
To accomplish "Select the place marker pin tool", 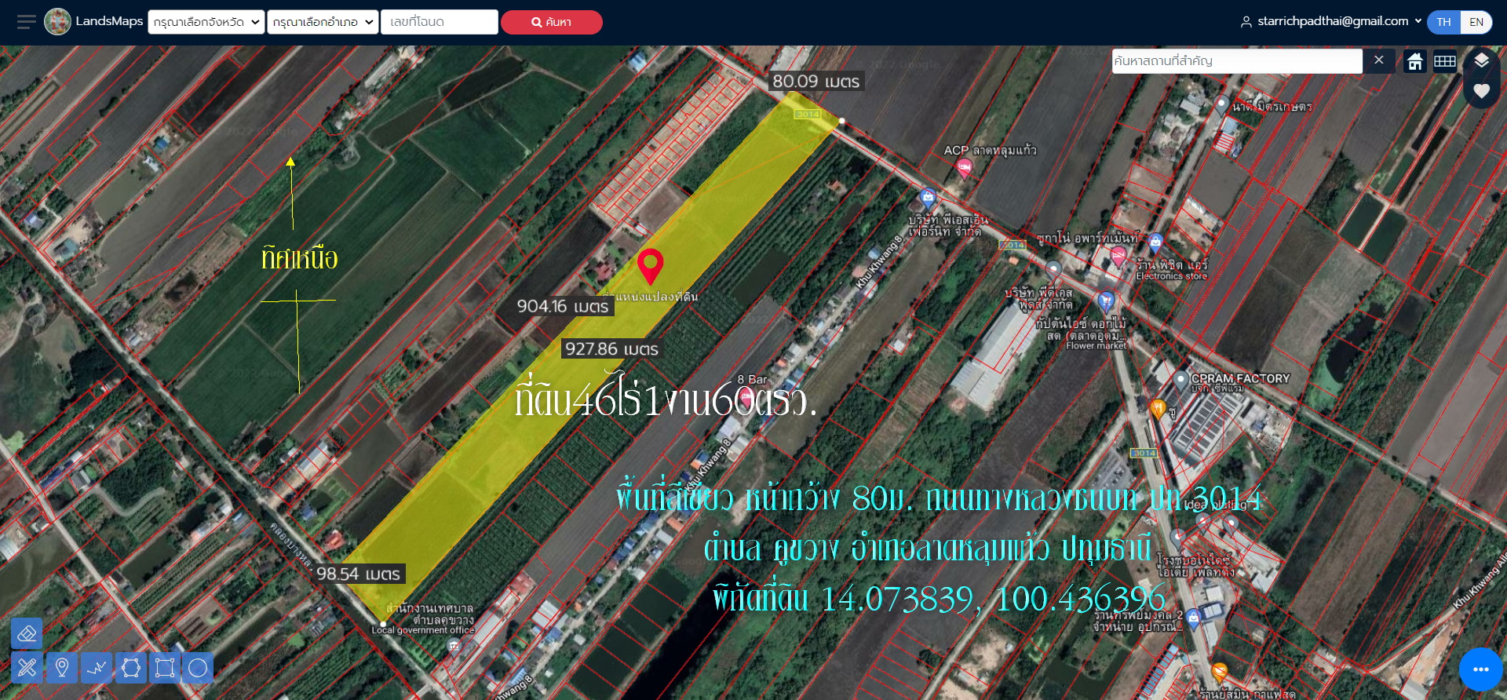I will point(62,668).
